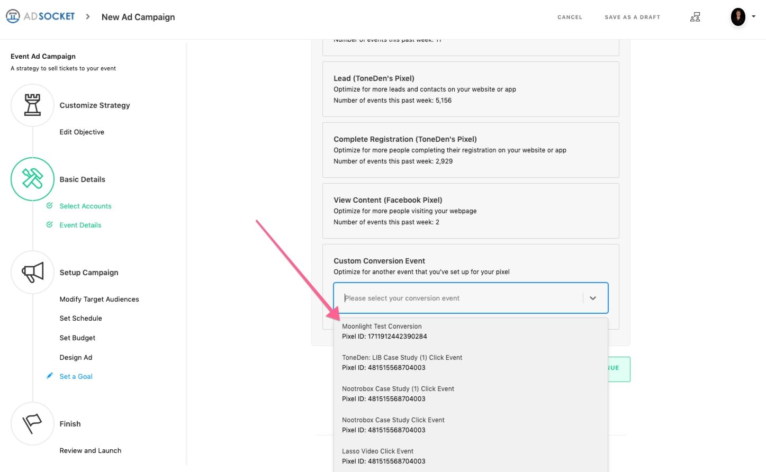766x472 pixels.
Task: Open Set a Goal step
Action: pos(76,377)
